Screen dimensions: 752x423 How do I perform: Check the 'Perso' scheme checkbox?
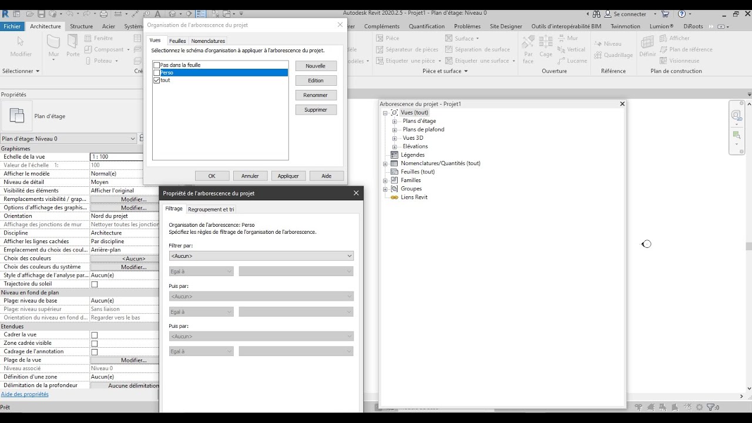pyautogui.click(x=156, y=73)
